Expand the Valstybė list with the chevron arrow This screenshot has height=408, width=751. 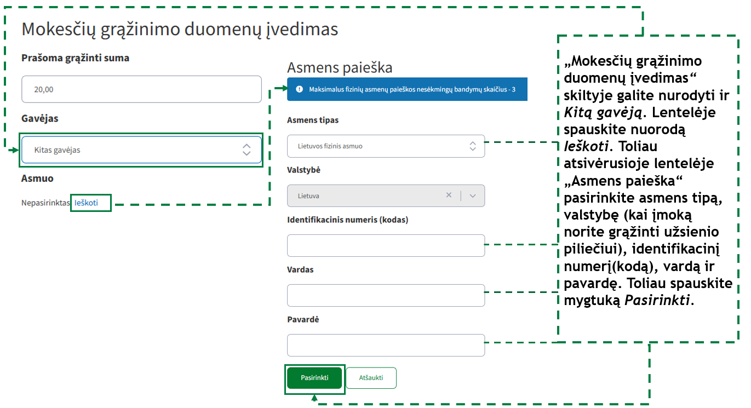point(473,196)
